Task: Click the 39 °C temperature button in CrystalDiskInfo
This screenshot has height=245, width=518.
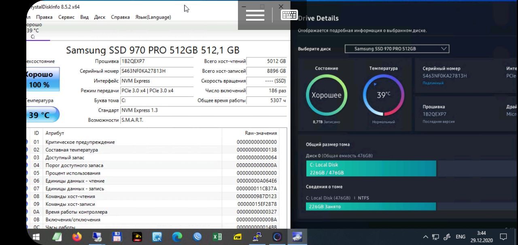Action: (43, 115)
